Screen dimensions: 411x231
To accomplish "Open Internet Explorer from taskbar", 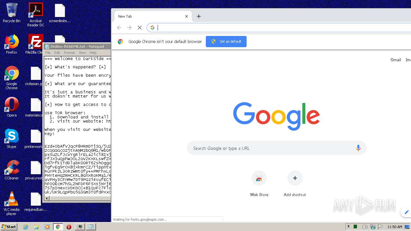I will point(26,227).
